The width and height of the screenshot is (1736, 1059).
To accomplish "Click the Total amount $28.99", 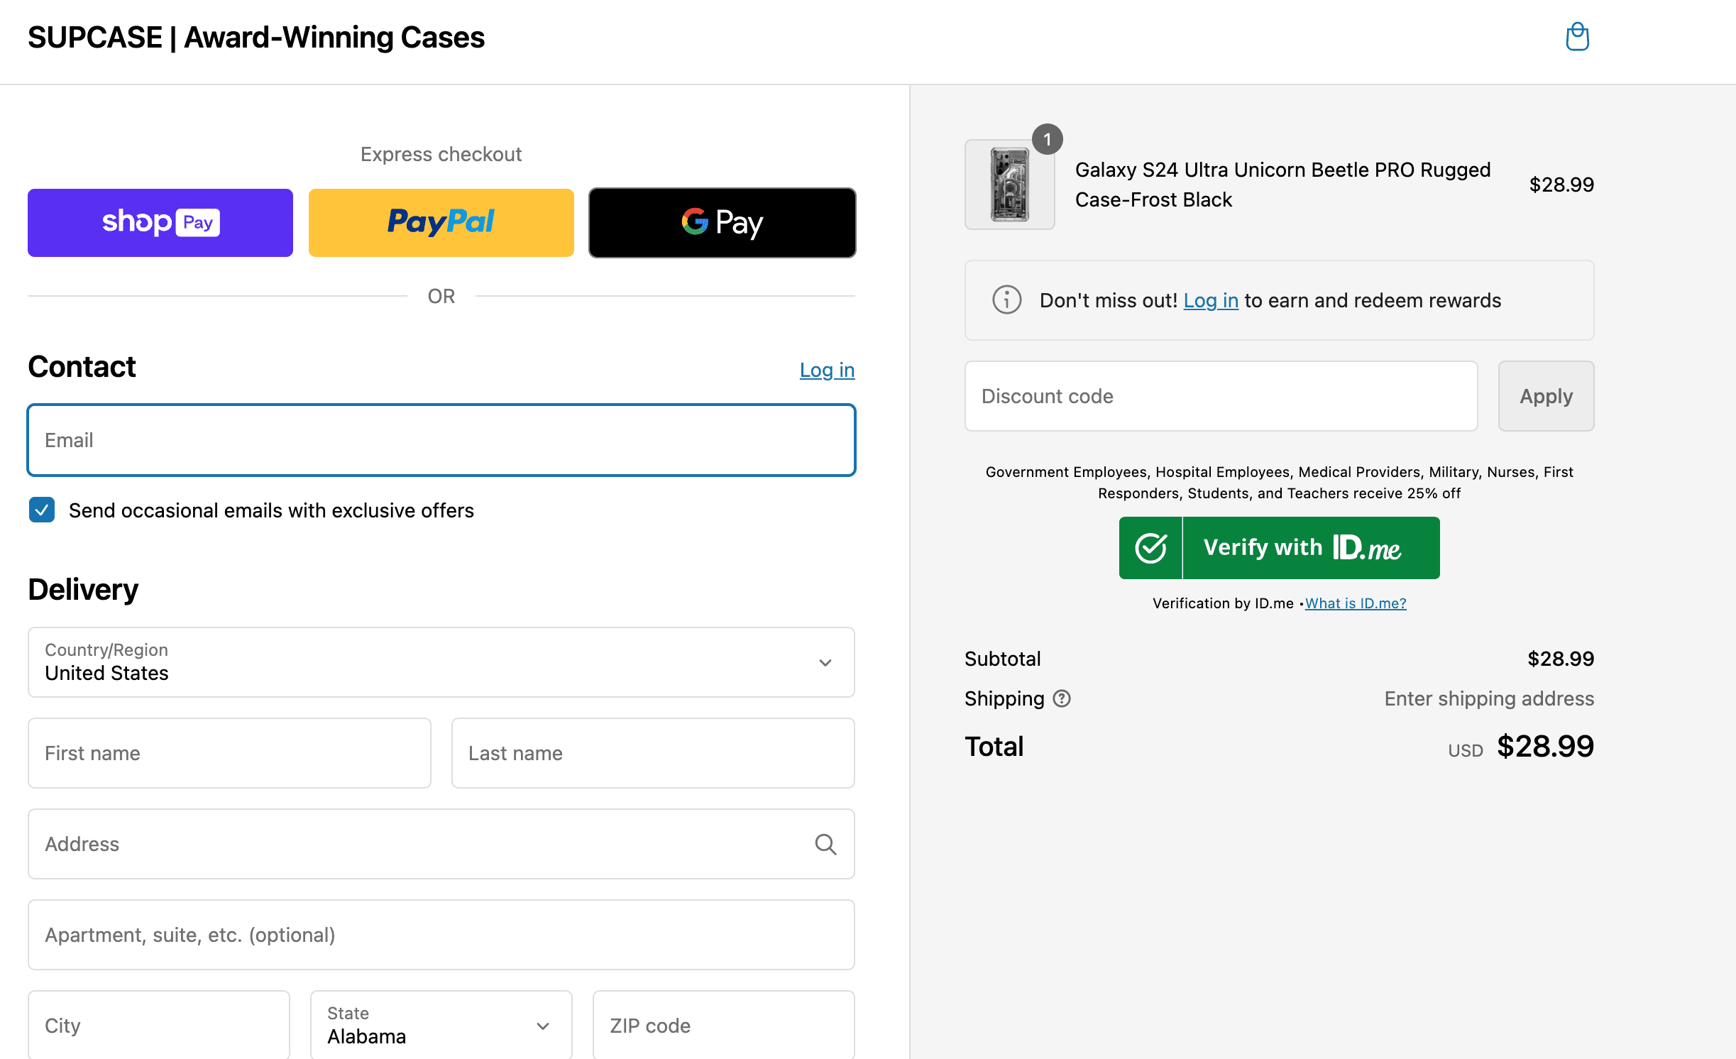I will pos(1545,747).
